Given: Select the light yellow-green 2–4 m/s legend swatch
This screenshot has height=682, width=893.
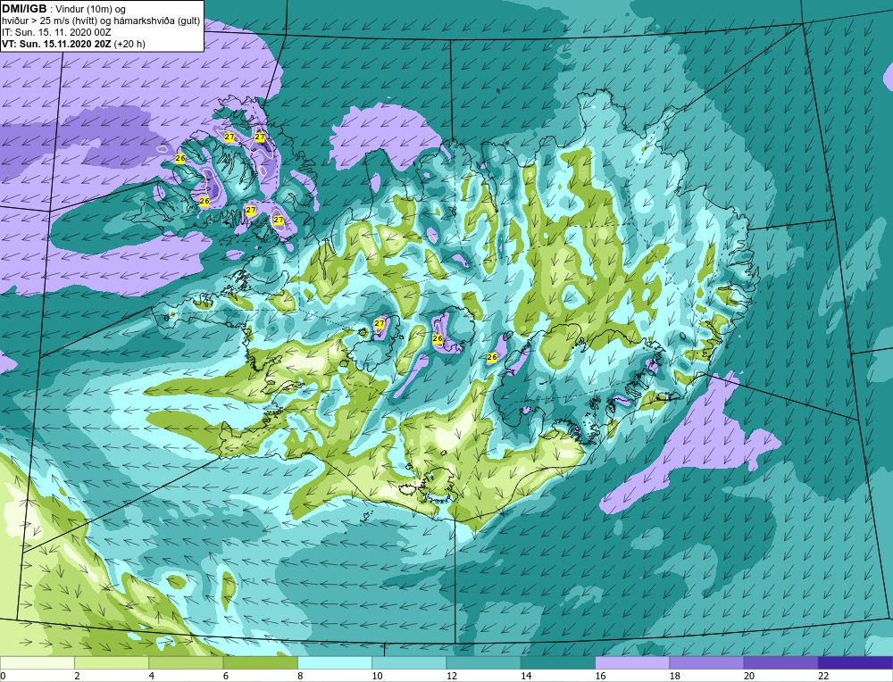Looking at the screenshot, I should [112, 662].
